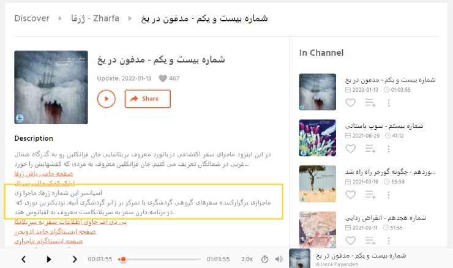This screenshot has height=268, width=453.
Task: Open more options for the 55:58 episode
Action: (389, 195)
